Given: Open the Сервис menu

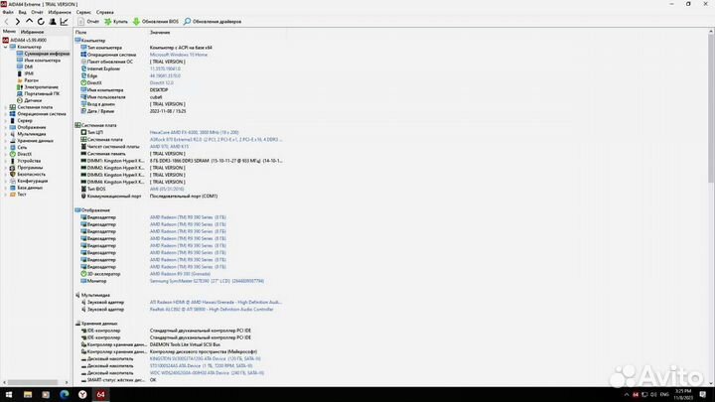Looking at the screenshot, I should coord(83,12).
